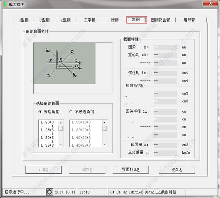Viewport: 220px width, 198px height.
Task: Click the 刷新N button
Action: (87, 170)
